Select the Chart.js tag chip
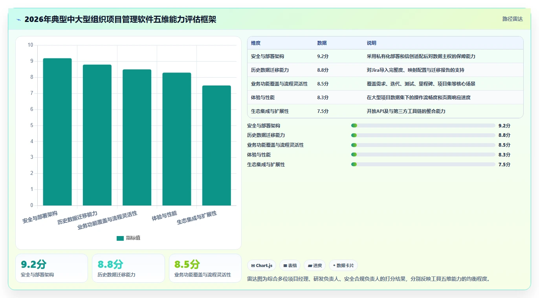 [262, 265]
